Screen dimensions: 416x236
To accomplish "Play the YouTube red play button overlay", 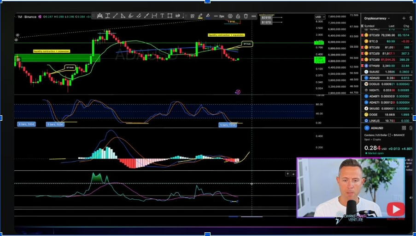I will pos(395,209).
